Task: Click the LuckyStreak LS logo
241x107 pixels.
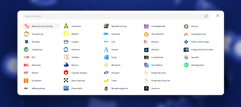Action: [x=146, y=58]
